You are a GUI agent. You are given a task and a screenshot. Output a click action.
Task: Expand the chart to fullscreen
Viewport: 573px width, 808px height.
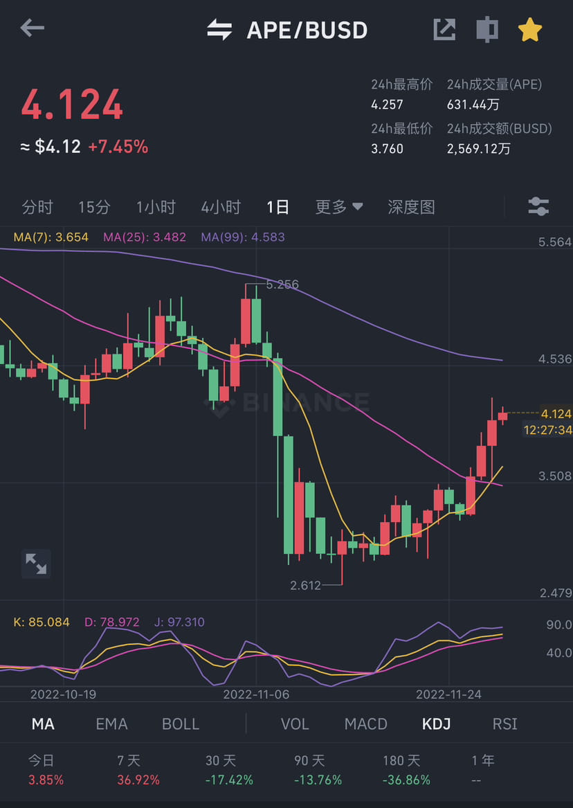coord(35,564)
